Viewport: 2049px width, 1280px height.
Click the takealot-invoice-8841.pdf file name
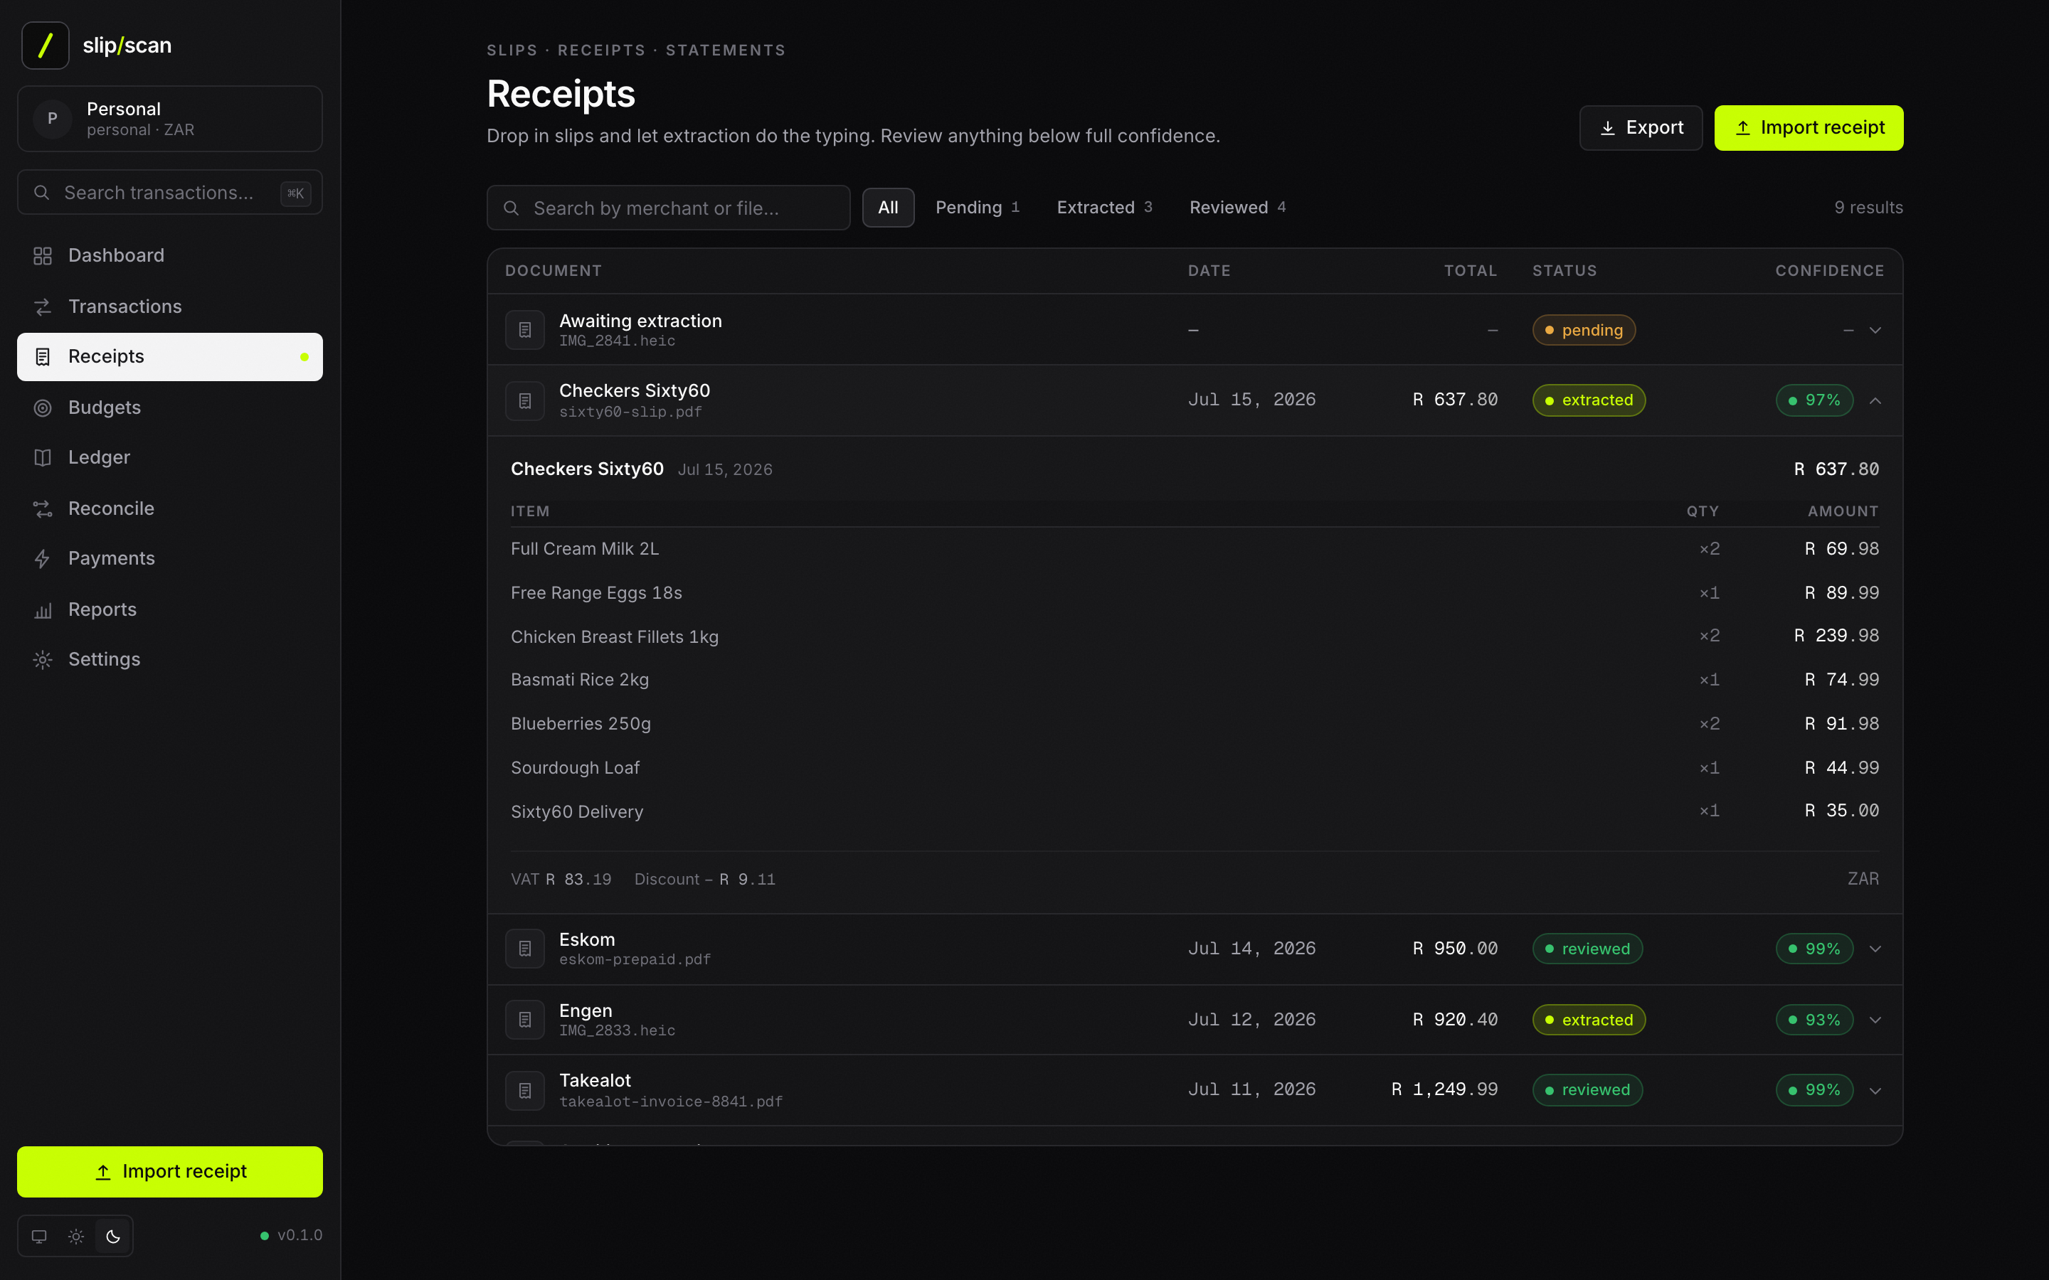pos(671,1102)
